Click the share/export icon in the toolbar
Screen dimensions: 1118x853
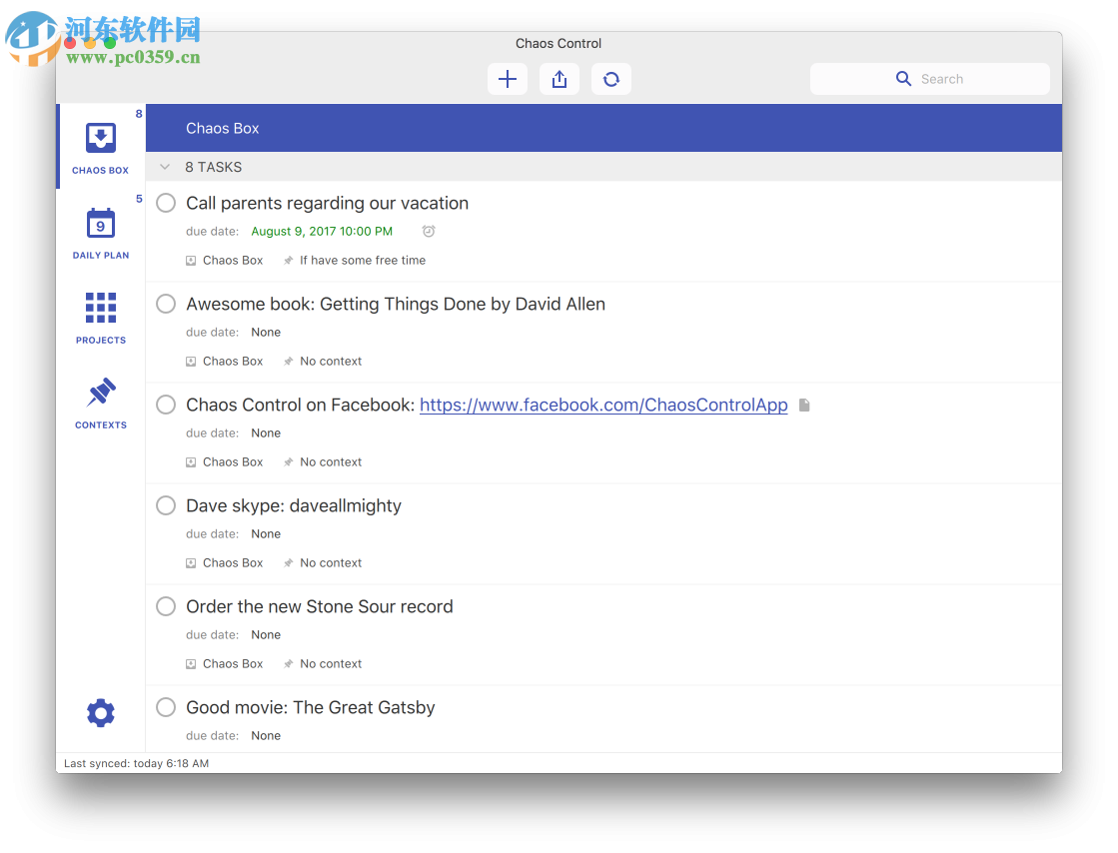point(559,78)
